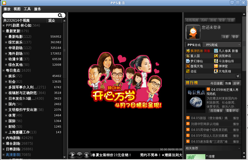Image resolution: width=248 pixels, height=160 pixels.
Task: Open the 凡人修真 新服 game icon
Action: coord(216,51)
